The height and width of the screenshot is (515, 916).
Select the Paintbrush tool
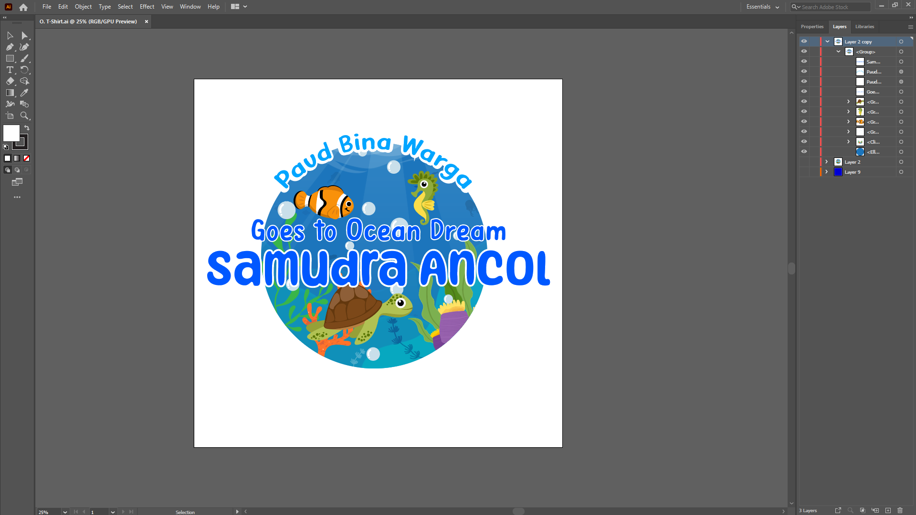[x=25, y=59]
